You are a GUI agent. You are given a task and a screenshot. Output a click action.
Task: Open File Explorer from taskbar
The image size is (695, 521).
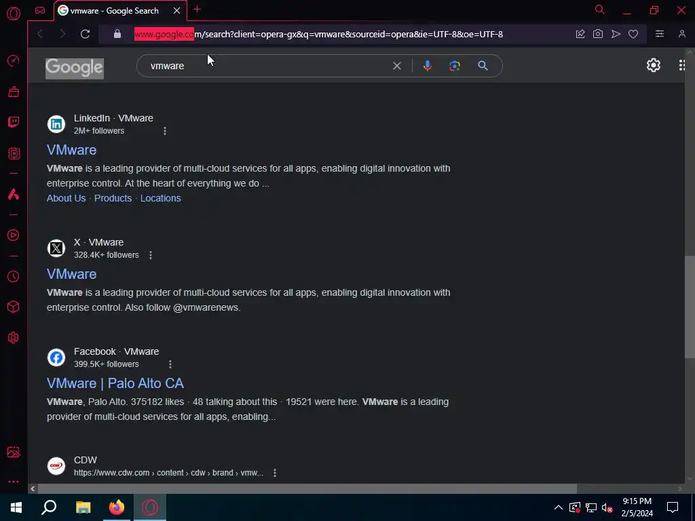[83, 507]
